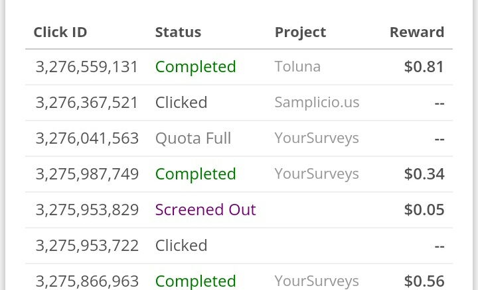Click YourSurveys in the Quota Full row
The image size is (478, 290).
[317, 138]
